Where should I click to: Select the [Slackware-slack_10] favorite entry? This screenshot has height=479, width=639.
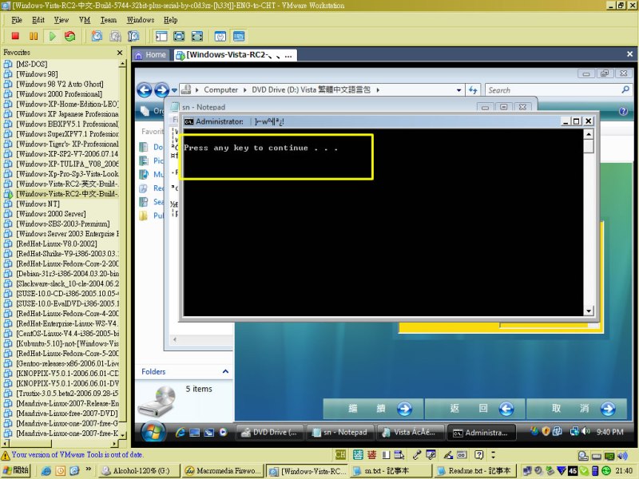click(67, 283)
